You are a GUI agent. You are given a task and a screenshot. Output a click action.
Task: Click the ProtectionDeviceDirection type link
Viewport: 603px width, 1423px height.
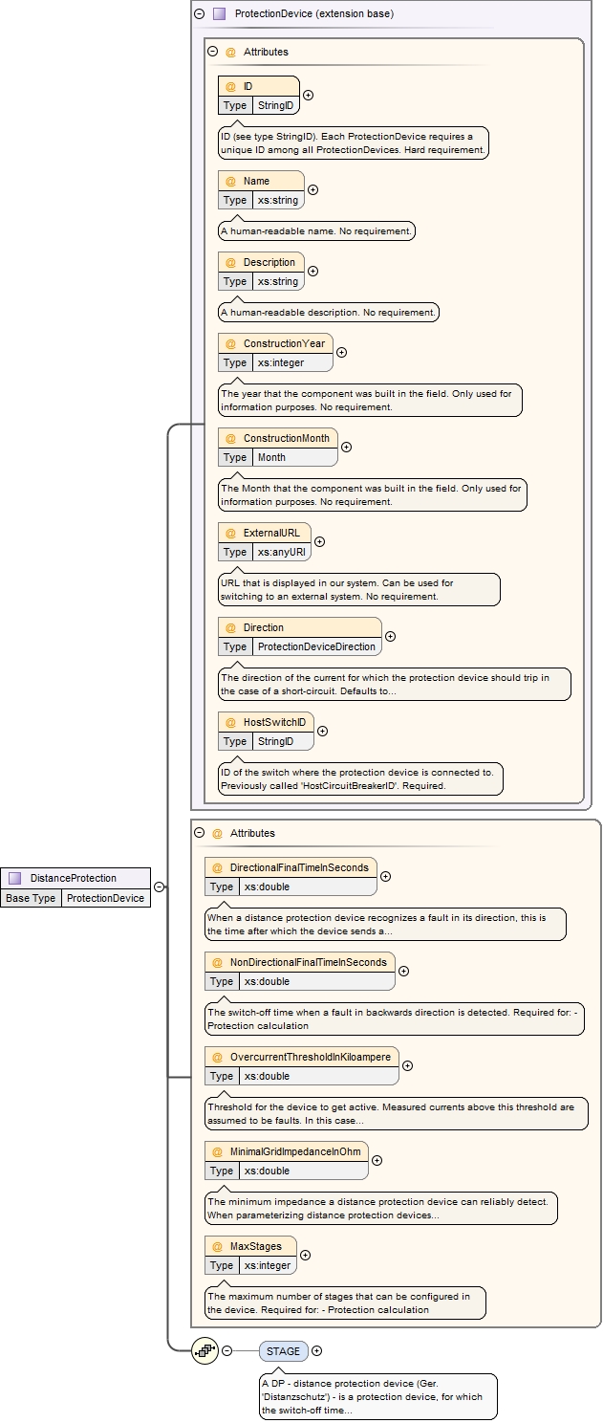(316, 646)
